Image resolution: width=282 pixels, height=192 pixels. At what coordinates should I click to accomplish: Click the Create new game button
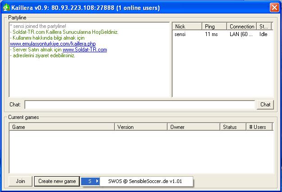click(57, 181)
